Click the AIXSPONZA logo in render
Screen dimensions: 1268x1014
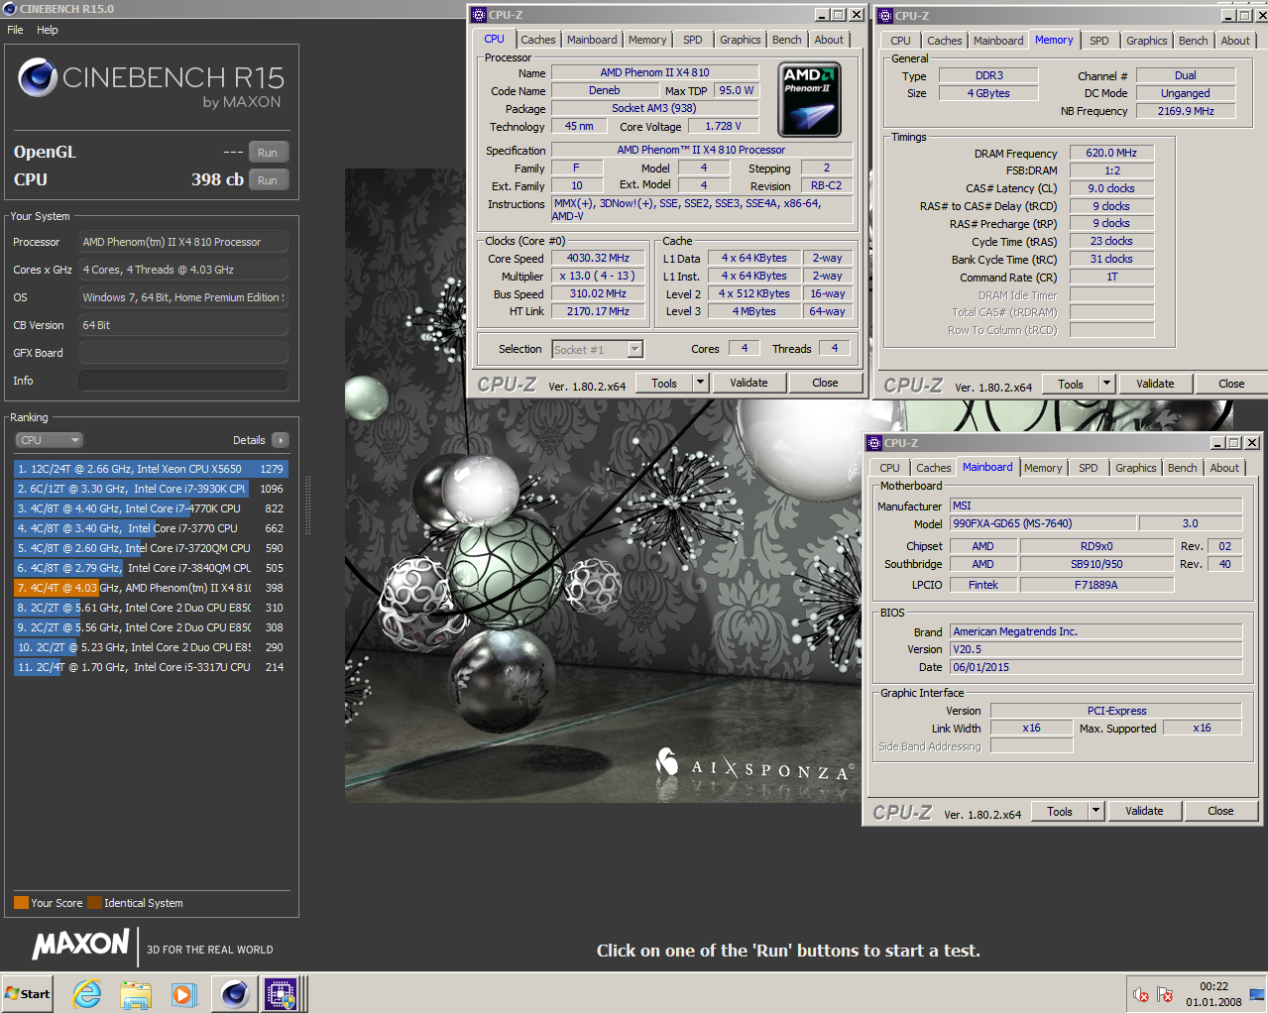click(x=754, y=765)
